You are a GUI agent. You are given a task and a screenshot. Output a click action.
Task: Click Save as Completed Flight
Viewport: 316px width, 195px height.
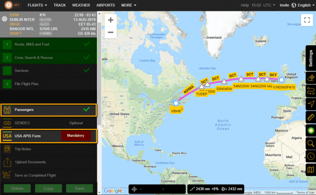(49, 175)
